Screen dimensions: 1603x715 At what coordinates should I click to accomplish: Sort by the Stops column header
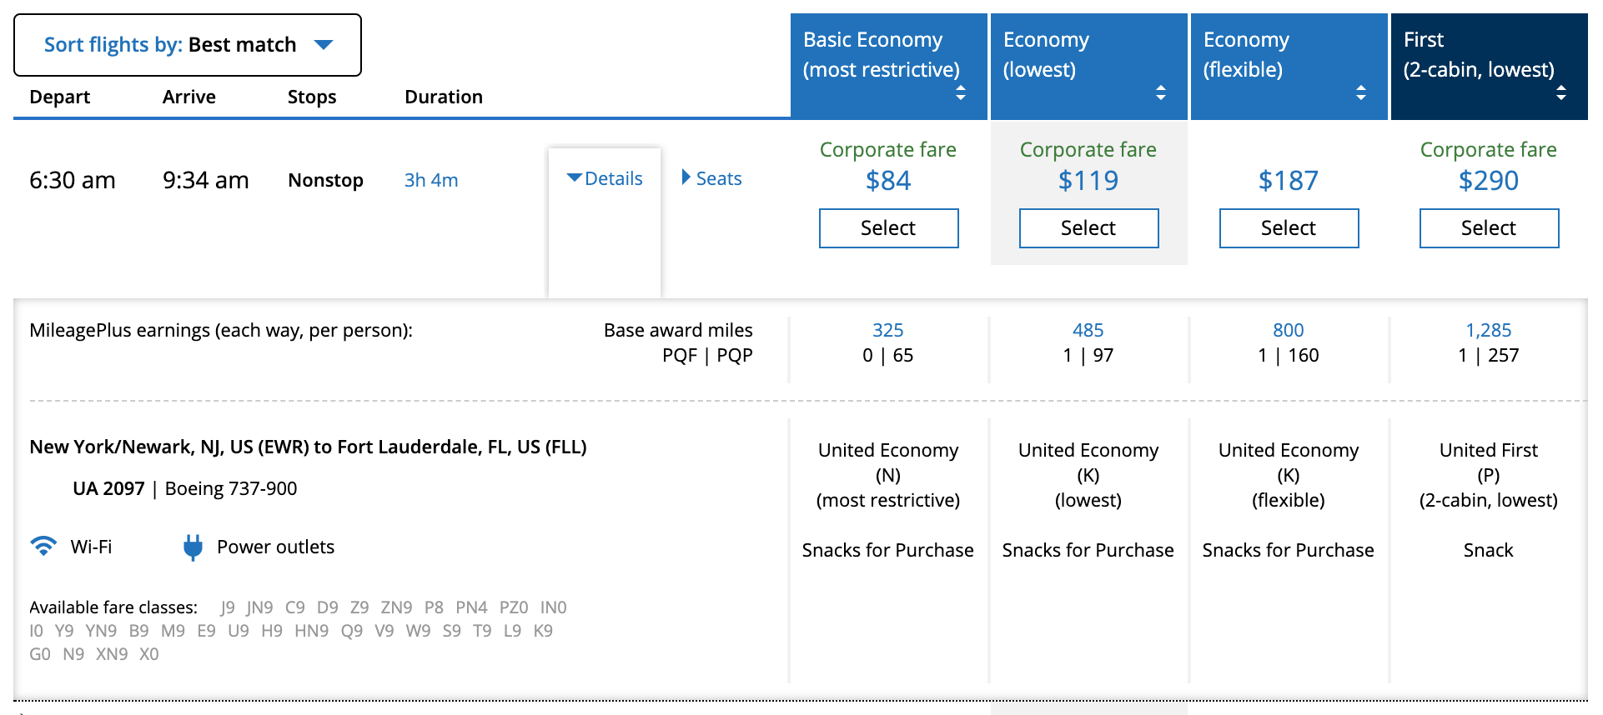(312, 97)
